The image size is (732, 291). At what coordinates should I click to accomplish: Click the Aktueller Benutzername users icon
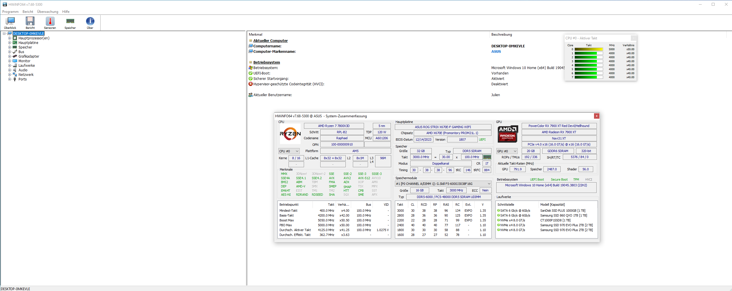point(251,95)
